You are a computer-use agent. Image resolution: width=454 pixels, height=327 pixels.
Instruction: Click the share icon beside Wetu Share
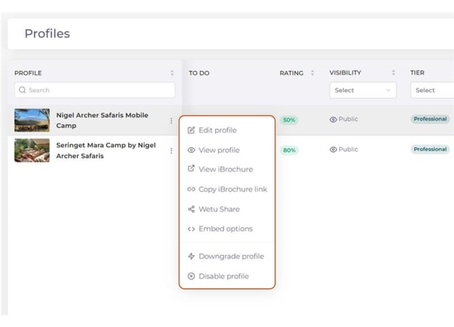pyautogui.click(x=191, y=209)
